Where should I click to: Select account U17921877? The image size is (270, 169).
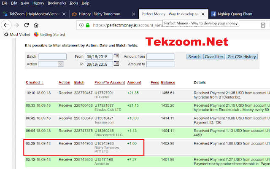[x=104, y=105]
